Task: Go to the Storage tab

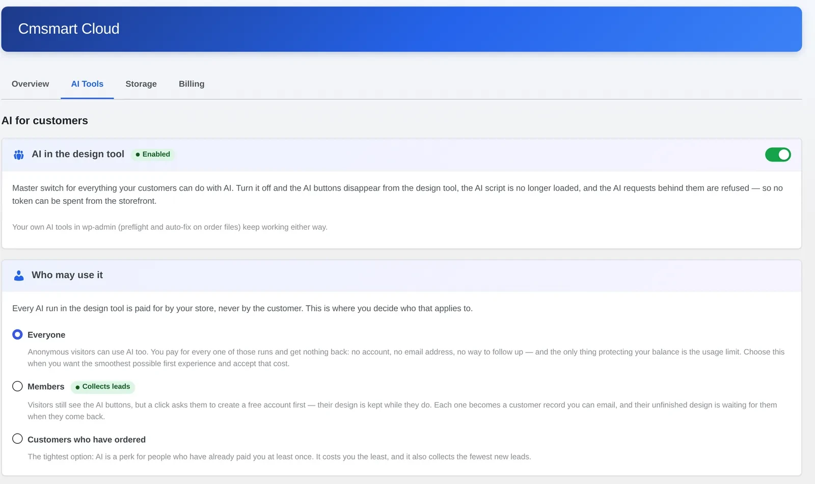Action: click(x=141, y=84)
